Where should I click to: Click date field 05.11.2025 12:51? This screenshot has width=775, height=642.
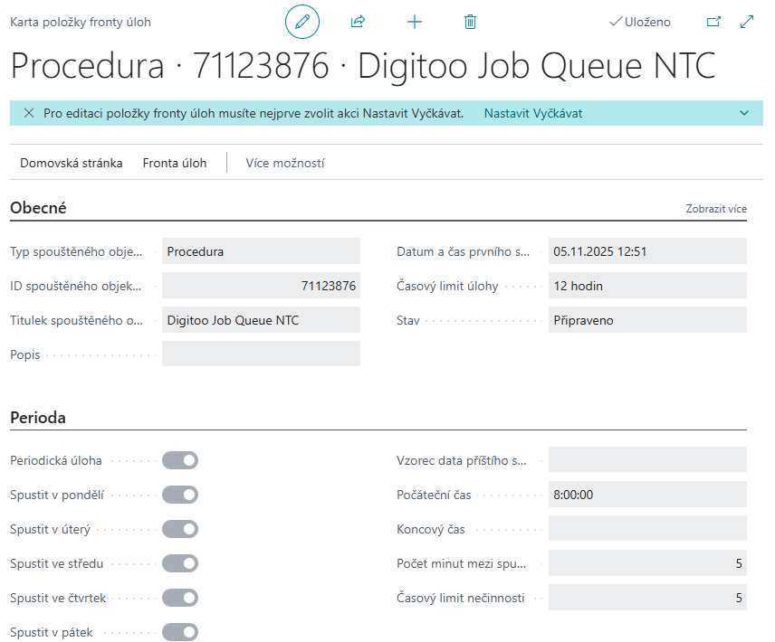pyautogui.click(x=647, y=251)
